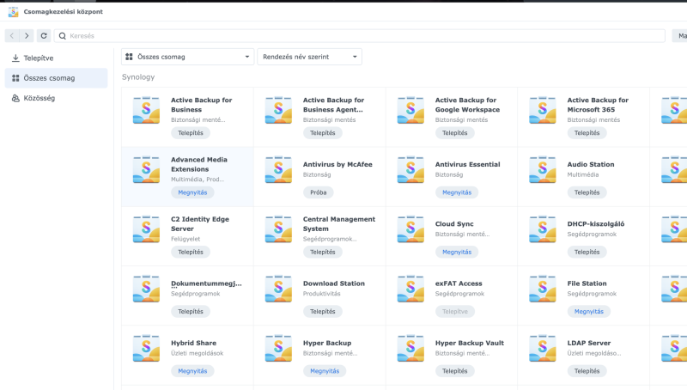Open the Összes csomag filter dropdown

coord(187,57)
